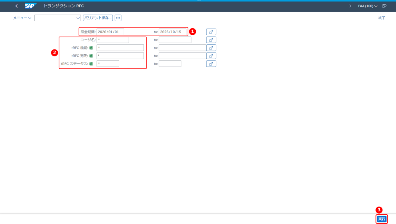Open multiple selection for ユーザ名
Image resolution: width=396 pixels, height=224 pixels.
coord(211,40)
